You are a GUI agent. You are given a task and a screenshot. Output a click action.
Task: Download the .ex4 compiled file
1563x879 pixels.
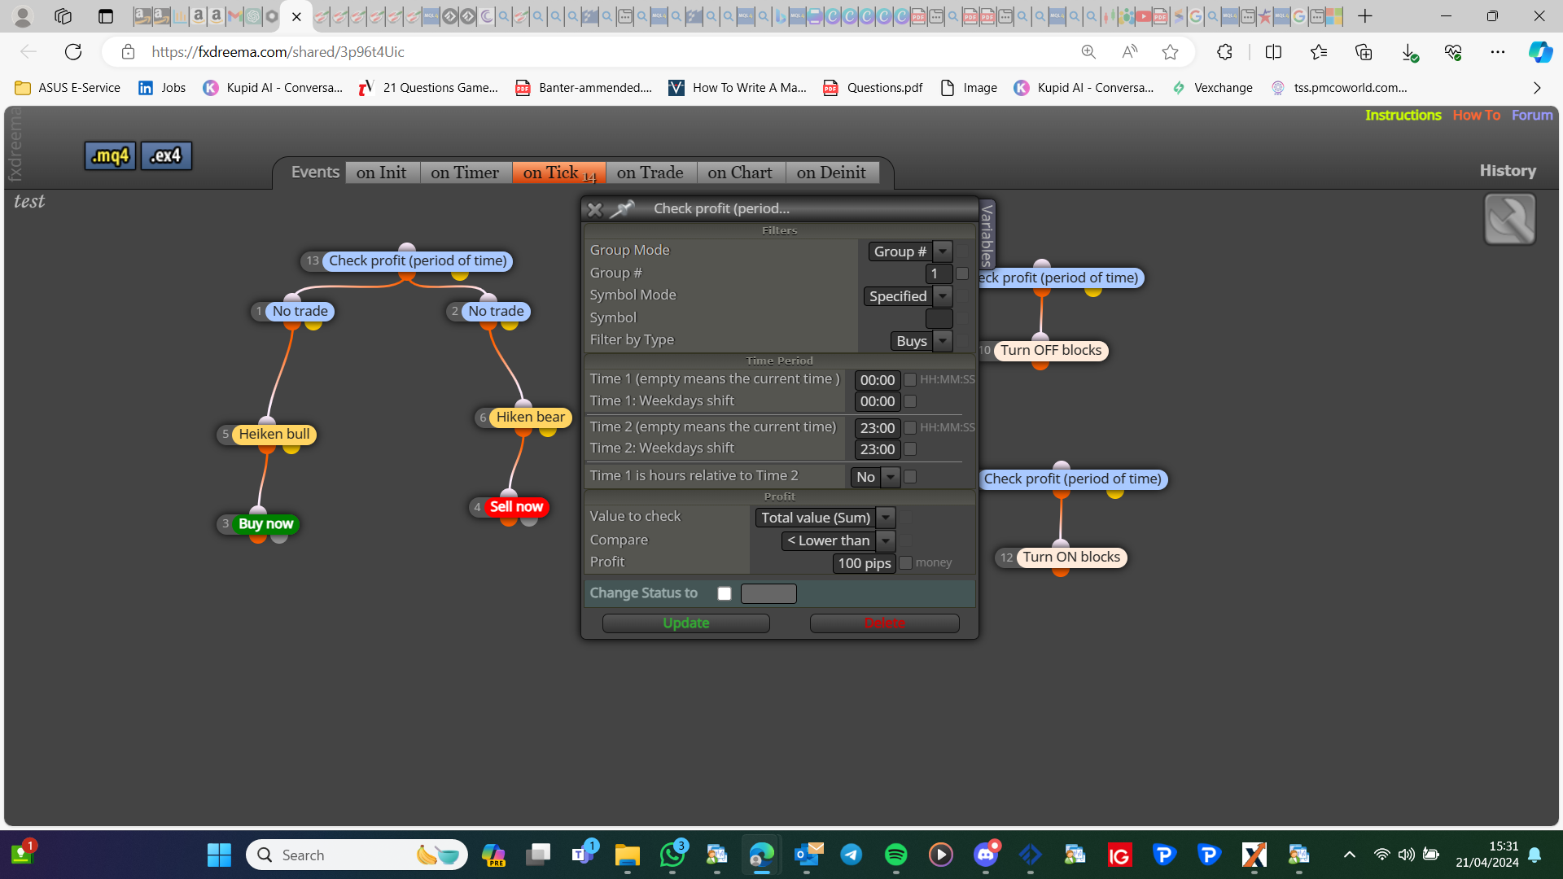click(166, 155)
